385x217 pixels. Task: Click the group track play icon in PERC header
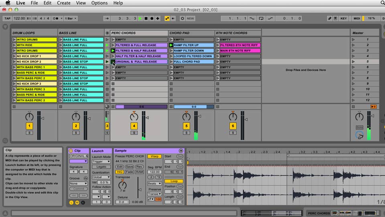point(107,33)
